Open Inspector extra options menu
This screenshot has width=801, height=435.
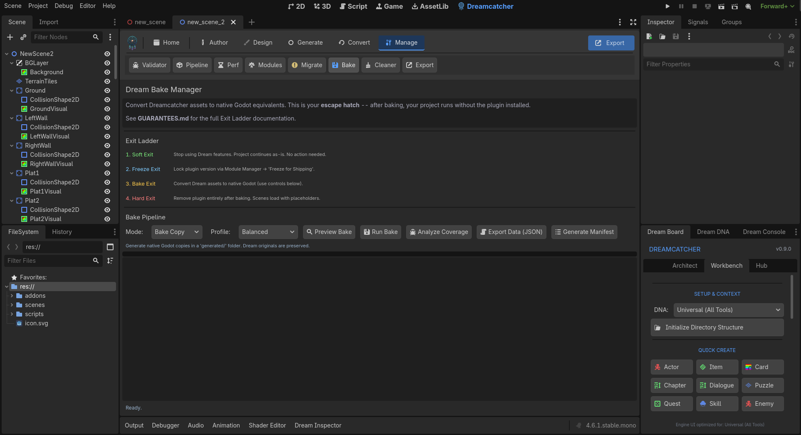pyautogui.click(x=689, y=36)
